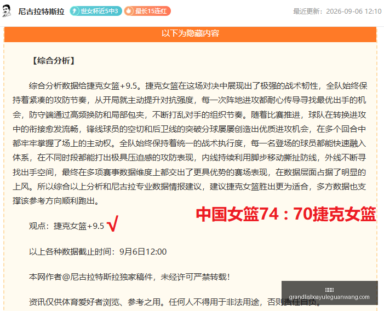Select the 世女杯近5中3 badge
The height and width of the screenshot is (311, 384).
(x=96, y=11)
